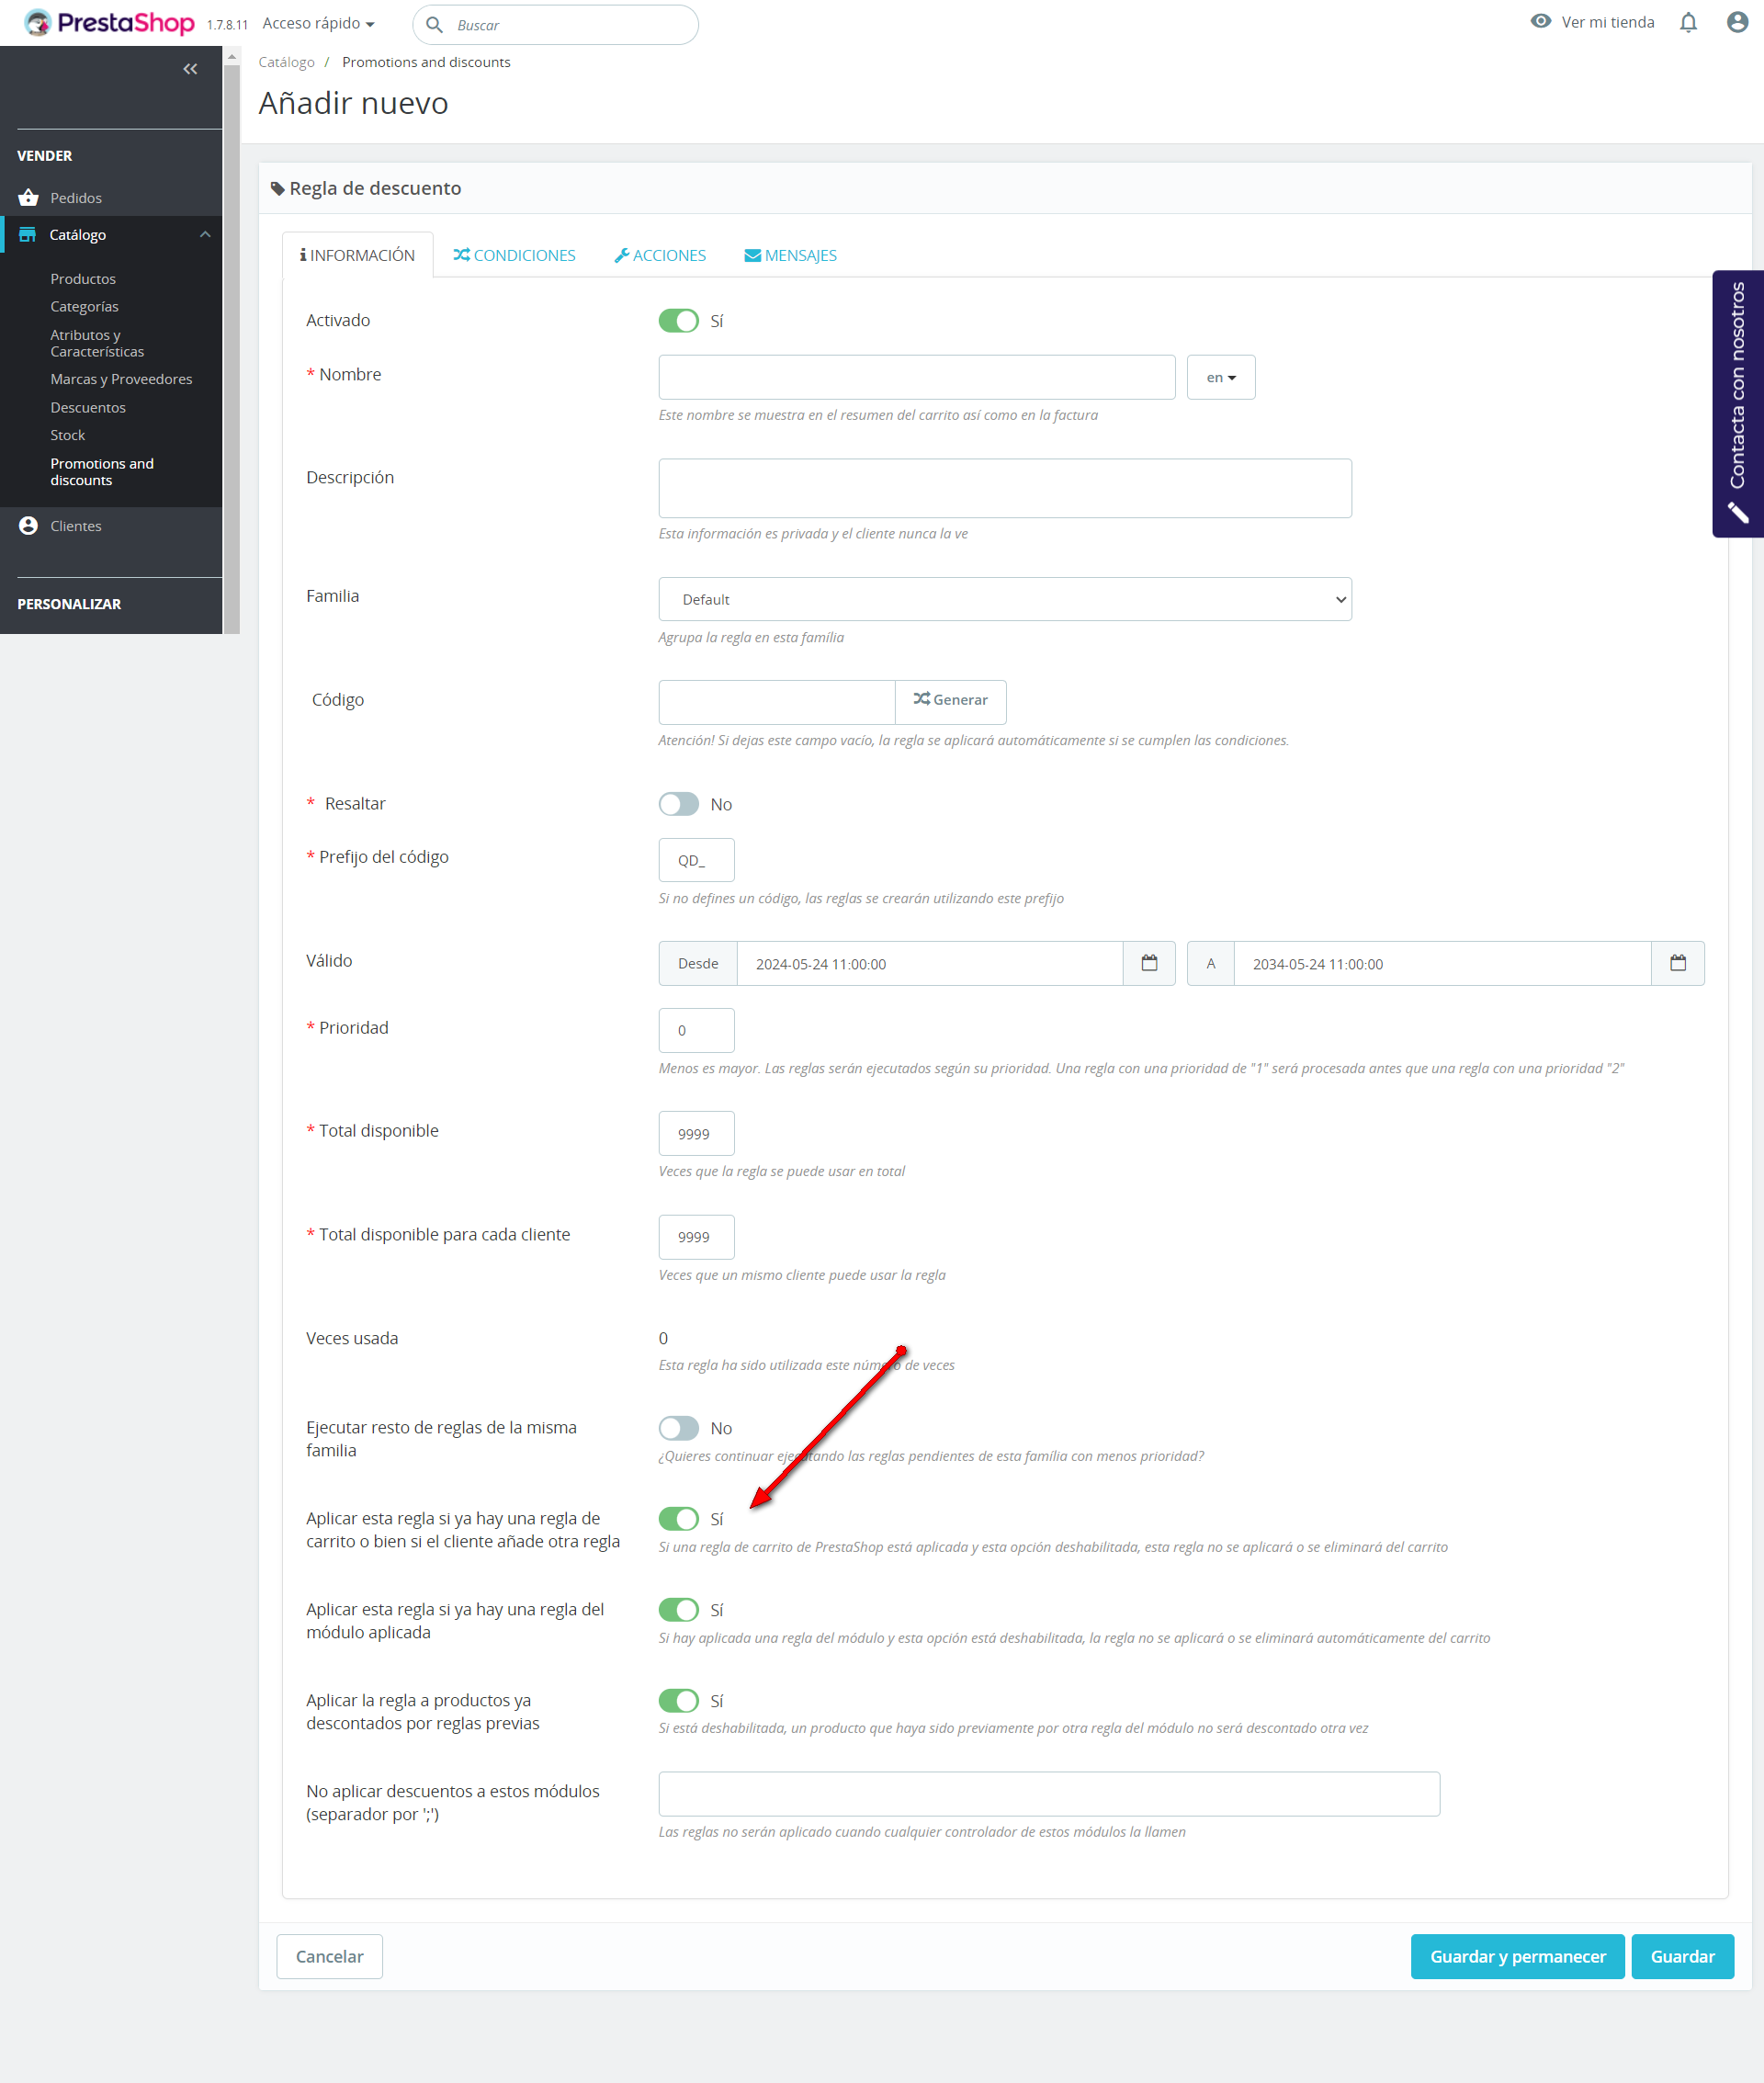The height and width of the screenshot is (2083, 1764).
Task: Open the Familia Default dropdown
Action: 1004,599
